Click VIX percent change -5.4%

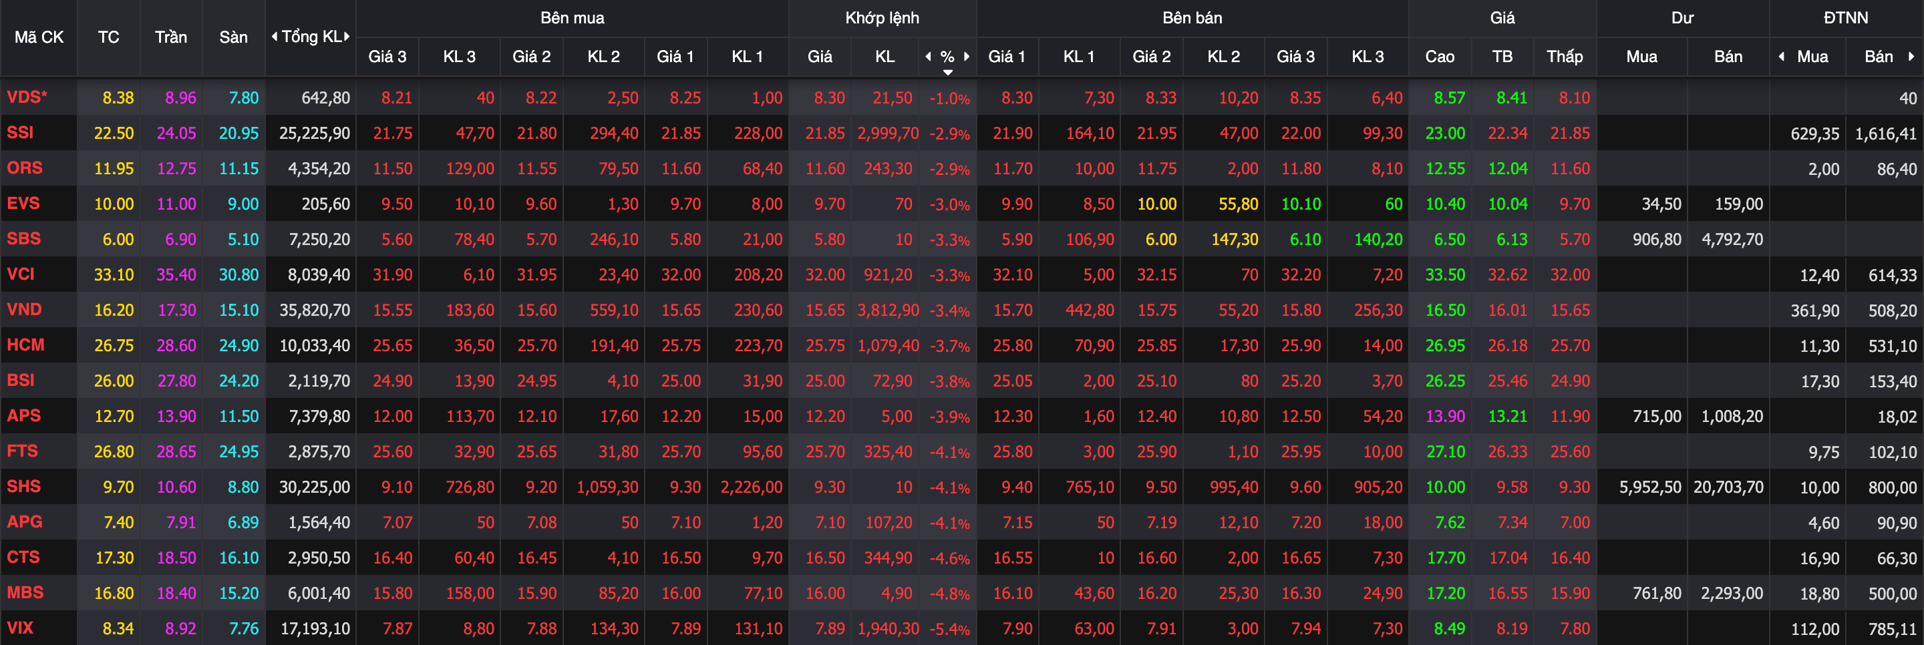click(x=949, y=630)
